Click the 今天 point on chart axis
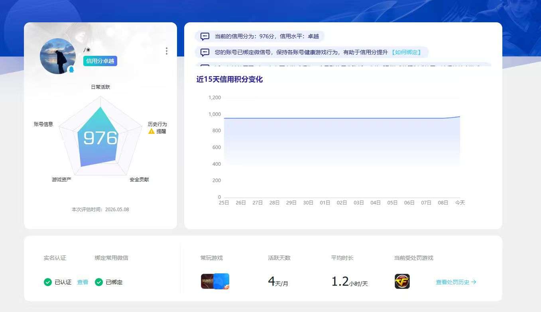The image size is (541, 312). coord(460,202)
